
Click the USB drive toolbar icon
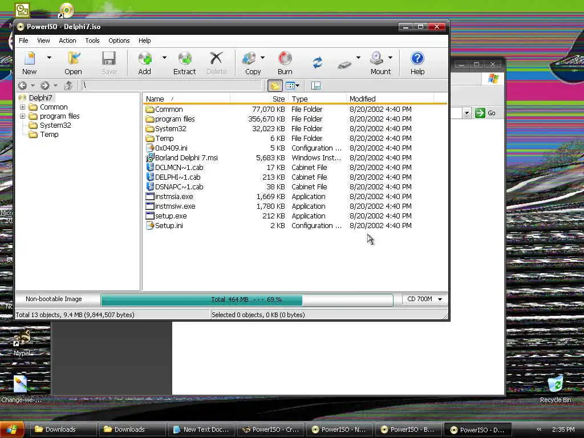(344, 65)
